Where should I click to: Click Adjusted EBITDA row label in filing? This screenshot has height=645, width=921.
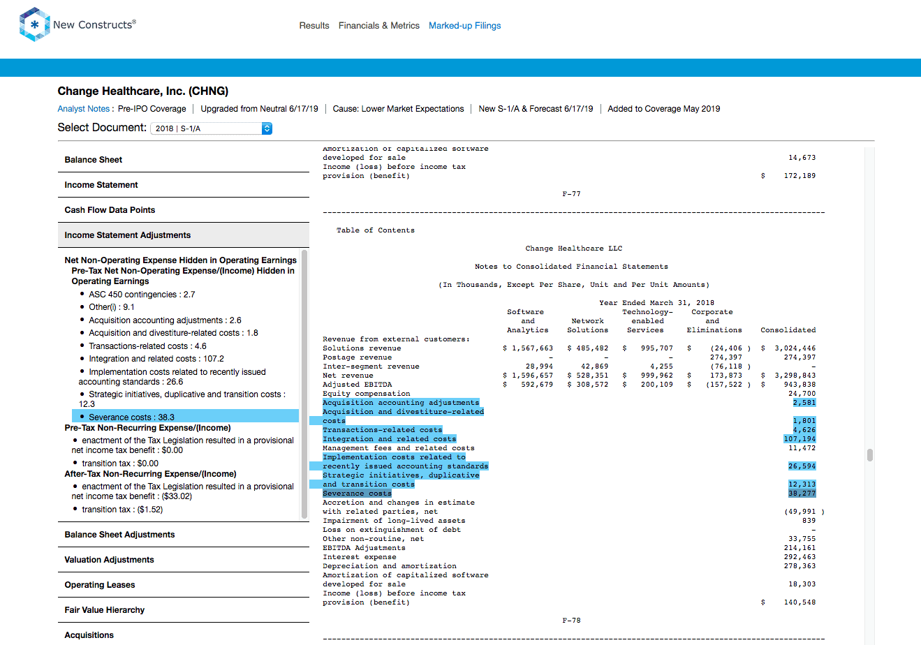[357, 385]
